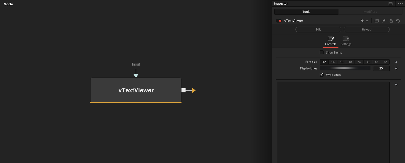
Task: Set Font Size to 48
Action: pyautogui.click(x=376, y=62)
